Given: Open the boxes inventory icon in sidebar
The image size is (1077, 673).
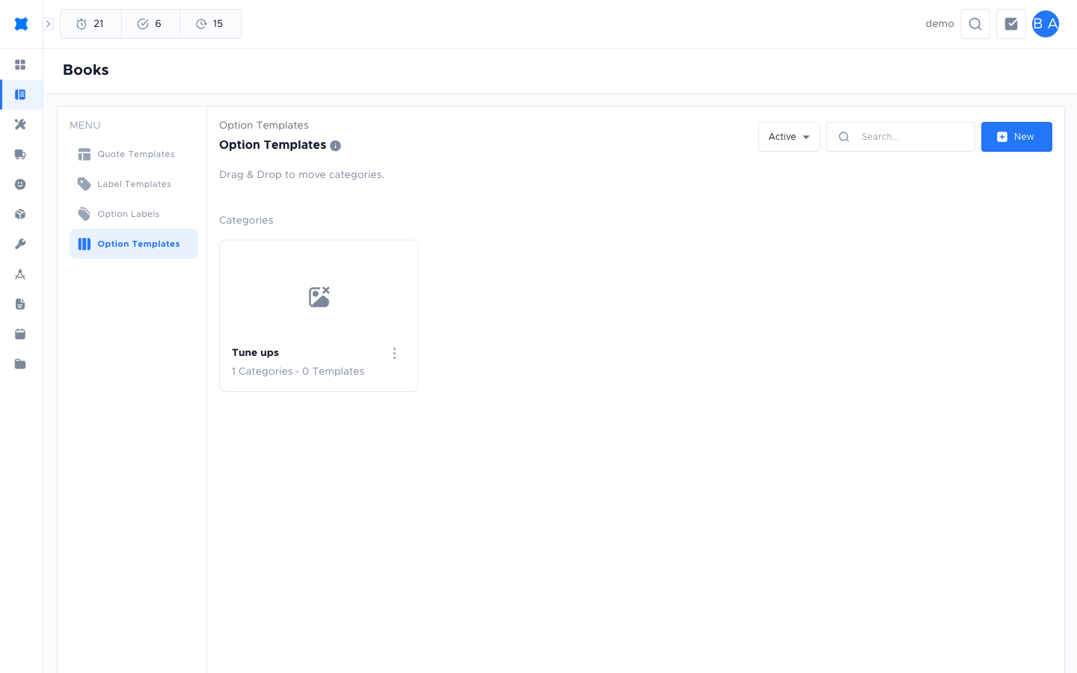Looking at the screenshot, I should click(20, 215).
